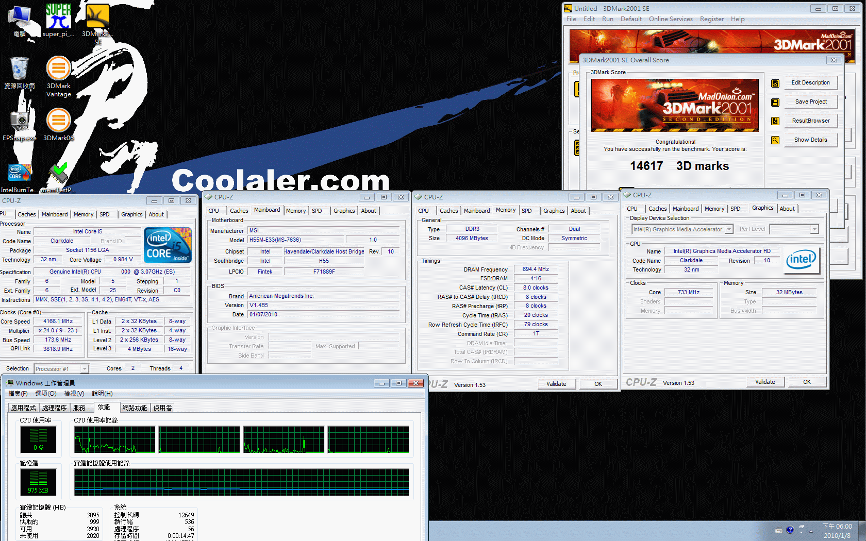This screenshot has width=866, height=541.
Task: Click the help icon in the system tray
Action: tap(790, 530)
